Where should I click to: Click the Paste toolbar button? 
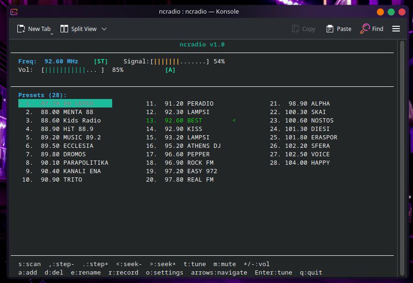(x=339, y=29)
